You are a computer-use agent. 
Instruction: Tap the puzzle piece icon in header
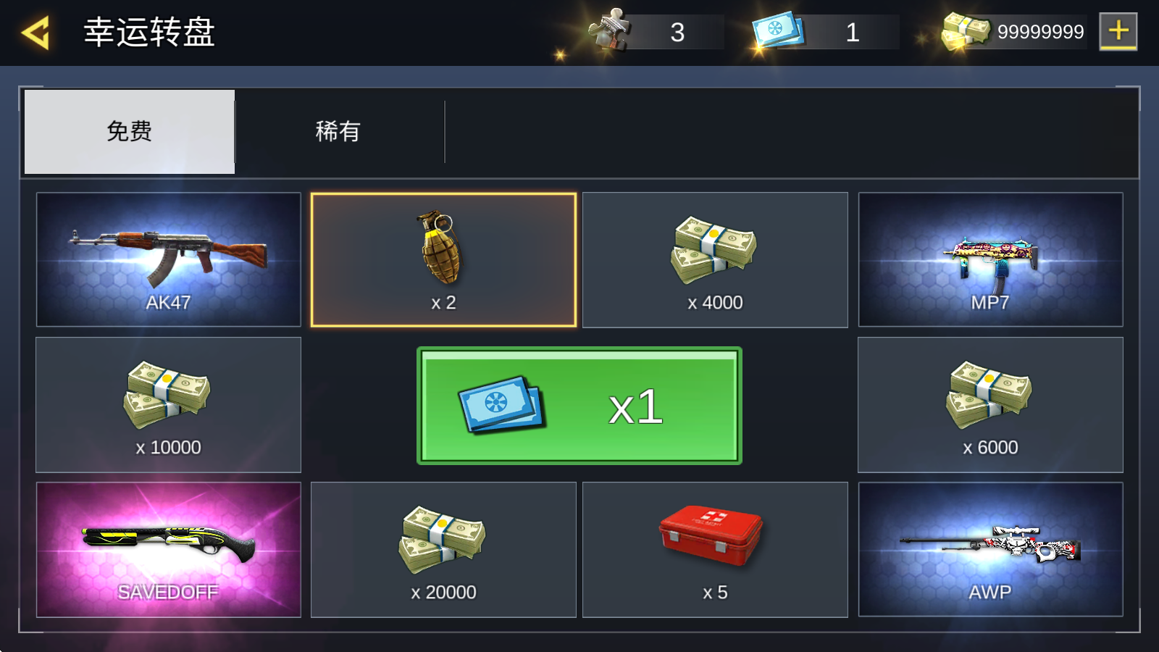[x=609, y=30]
